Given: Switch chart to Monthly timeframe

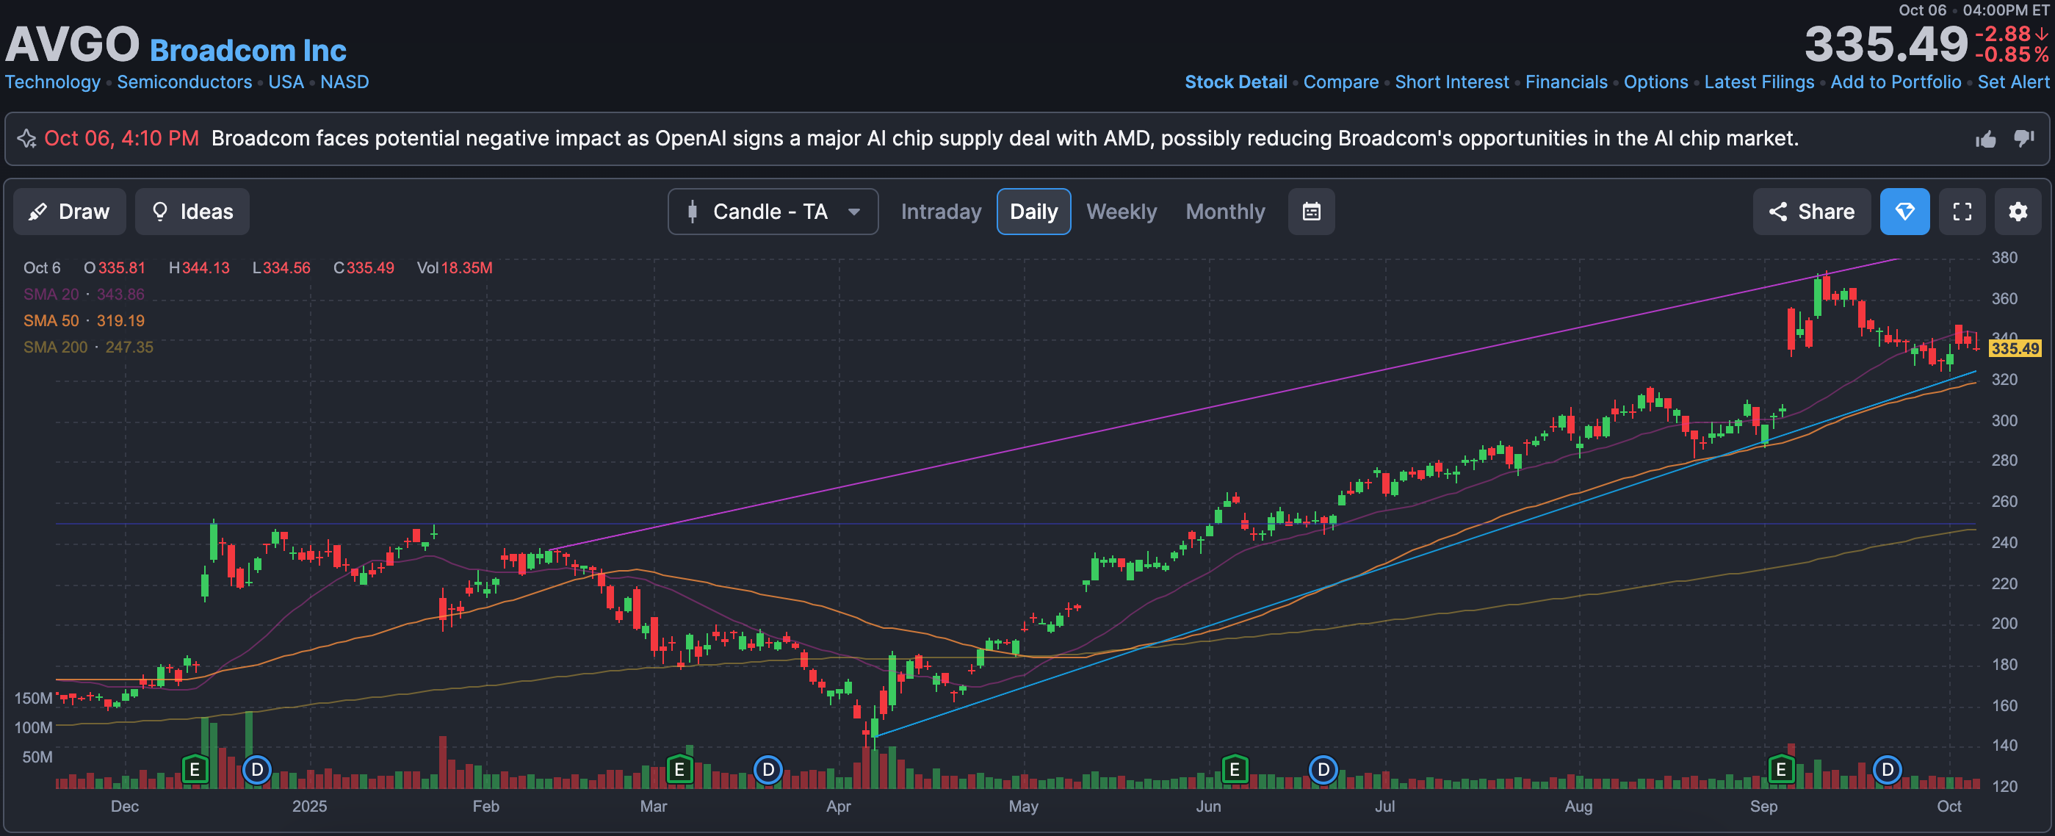Looking at the screenshot, I should tap(1224, 212).
